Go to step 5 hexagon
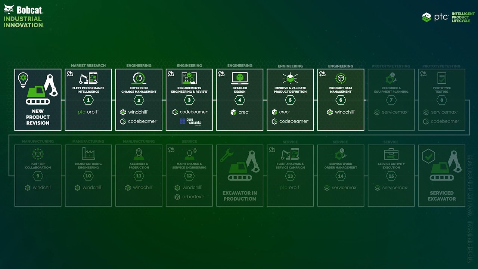The width and height of the screenshot is (478, 269). pyautogui.click(x=290, y=100)
